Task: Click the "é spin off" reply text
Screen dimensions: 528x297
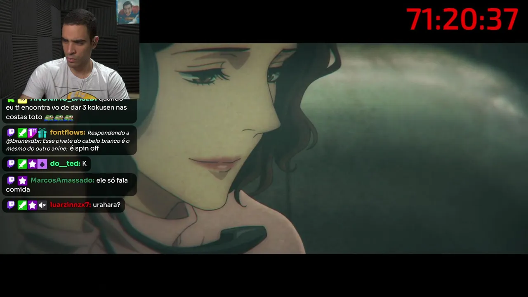Action: [84, 148]
